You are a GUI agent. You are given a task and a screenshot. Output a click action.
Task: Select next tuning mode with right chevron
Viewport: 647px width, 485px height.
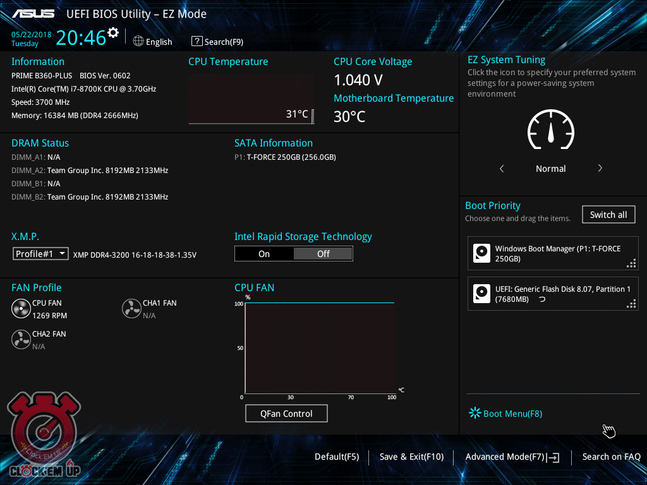600,169
